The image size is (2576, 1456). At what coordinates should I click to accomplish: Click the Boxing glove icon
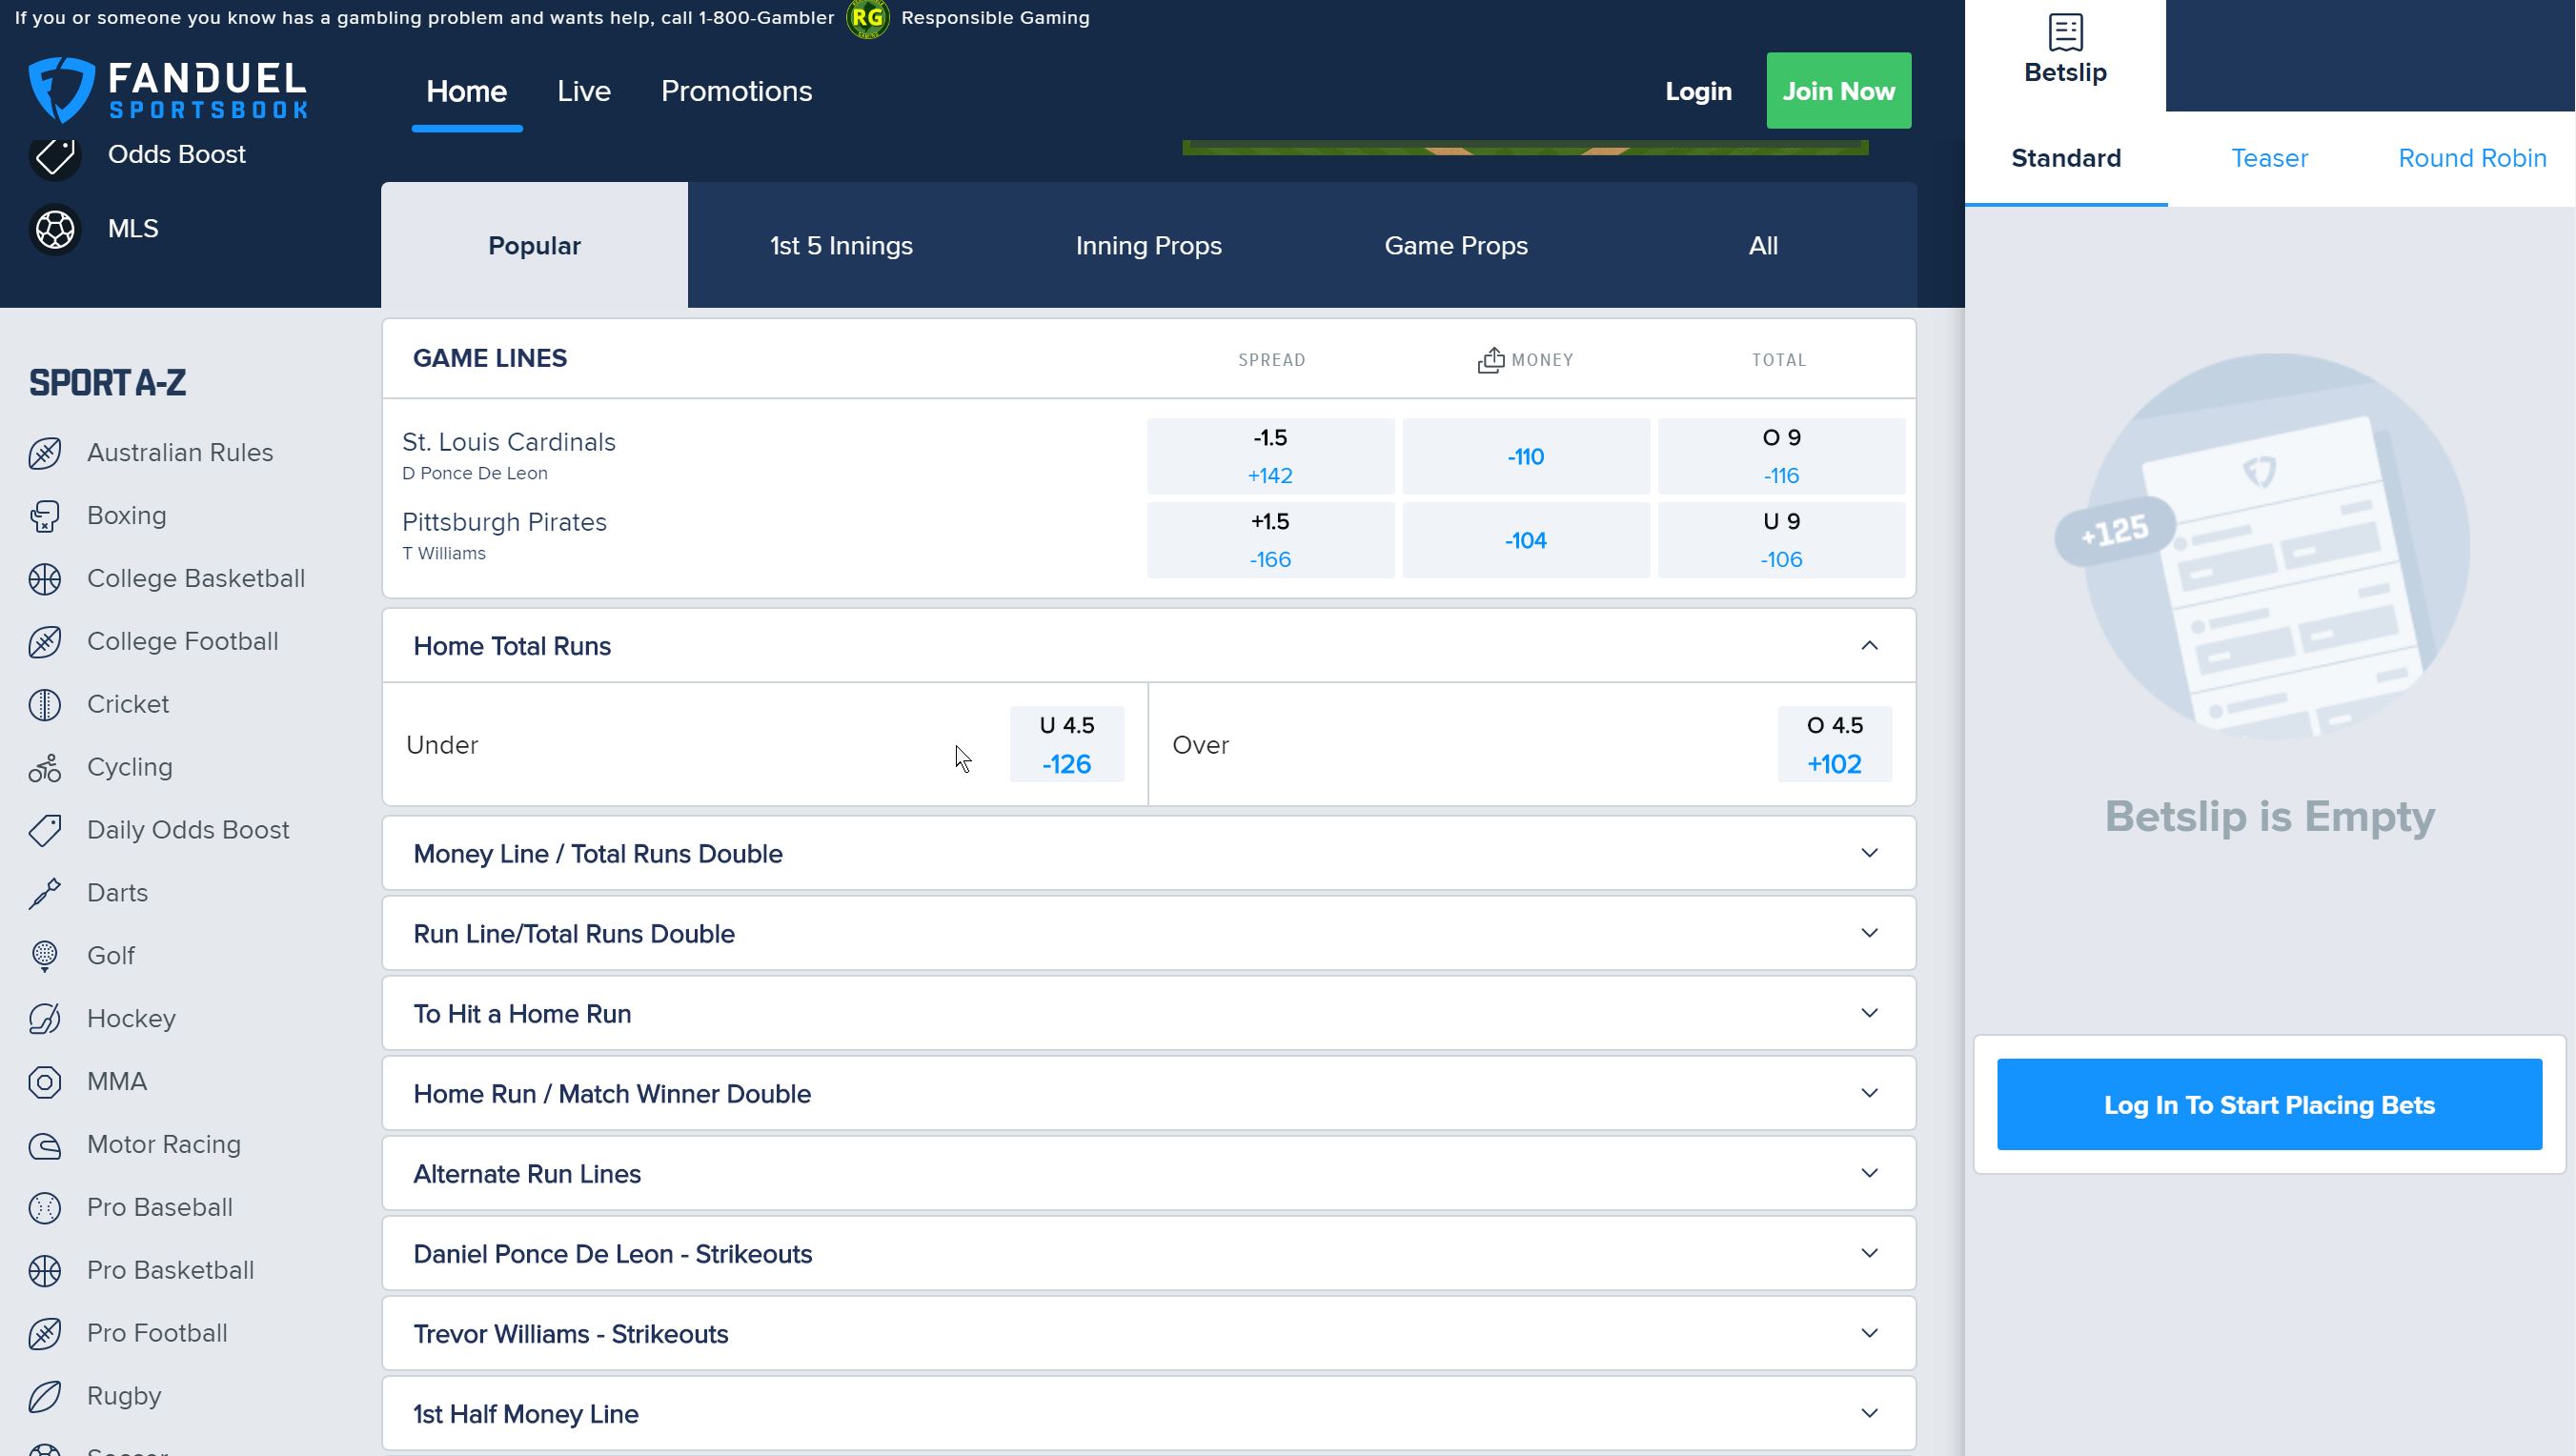click(x=45, y=516)
